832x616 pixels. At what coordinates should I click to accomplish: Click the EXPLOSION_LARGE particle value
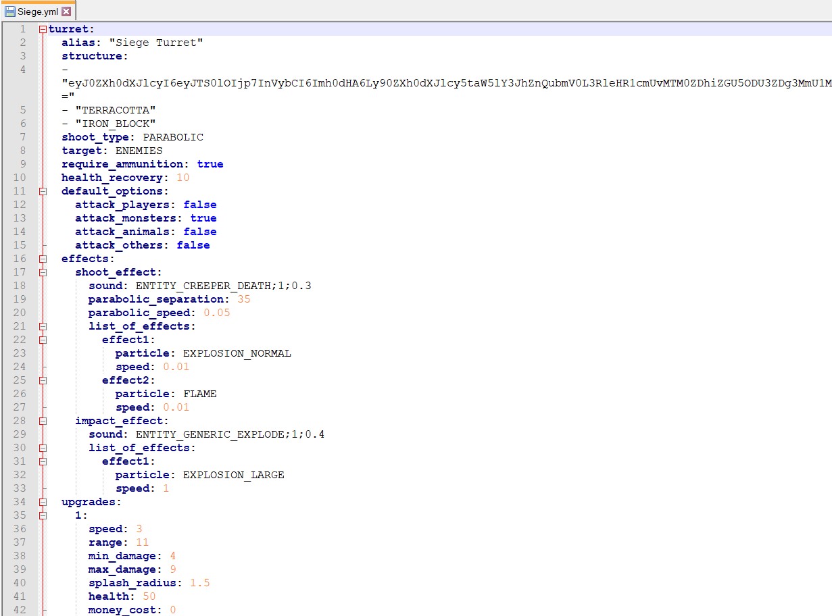233,475
